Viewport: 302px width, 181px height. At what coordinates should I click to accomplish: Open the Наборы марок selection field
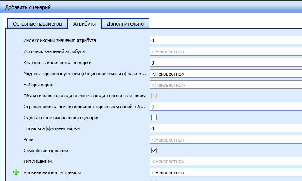225,85
